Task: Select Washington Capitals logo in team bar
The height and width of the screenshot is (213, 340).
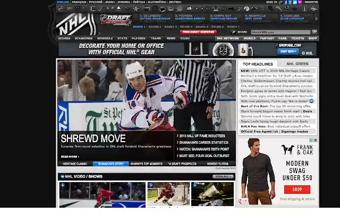Action: coord(304,9)
